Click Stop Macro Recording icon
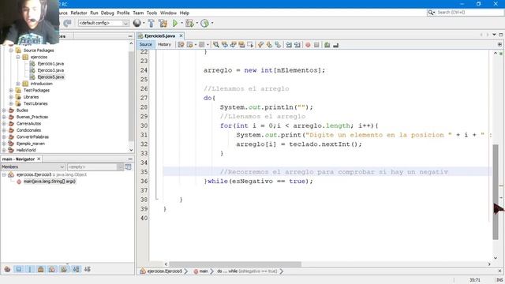 (316, 45)
